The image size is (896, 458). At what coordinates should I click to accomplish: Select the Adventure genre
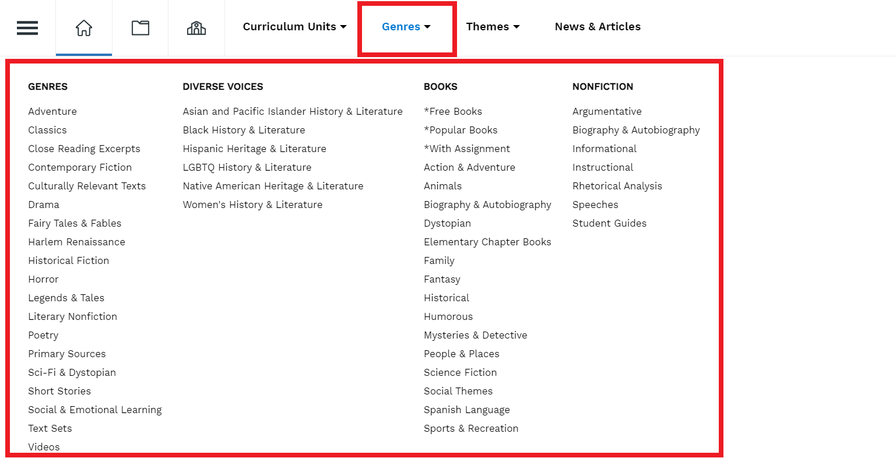coord(52,111)
